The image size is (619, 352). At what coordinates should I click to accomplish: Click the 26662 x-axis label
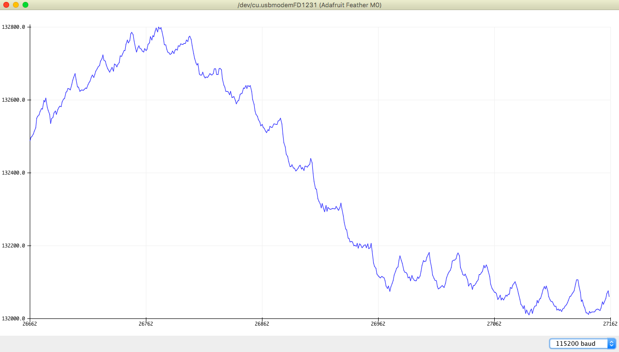[30, 324]
